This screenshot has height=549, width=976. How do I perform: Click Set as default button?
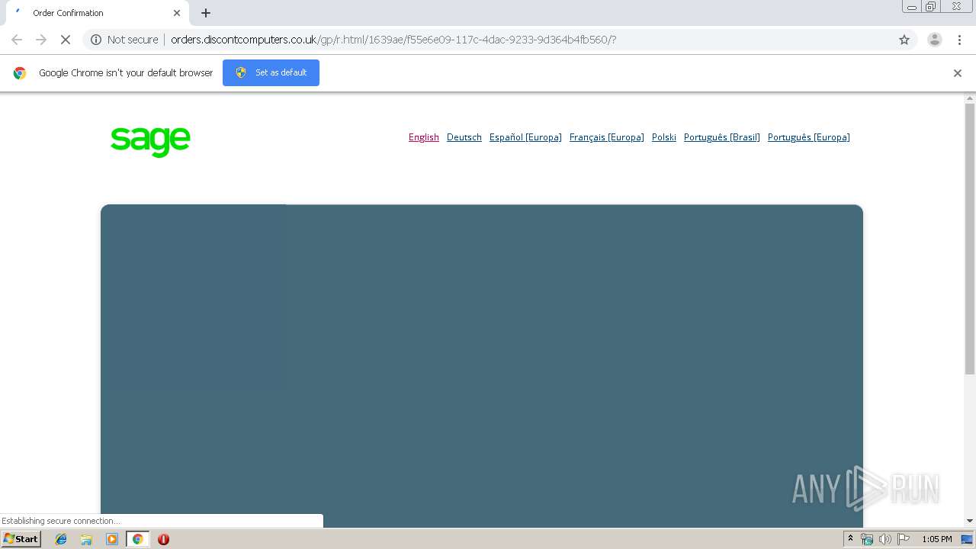click(x=271, y=72)
